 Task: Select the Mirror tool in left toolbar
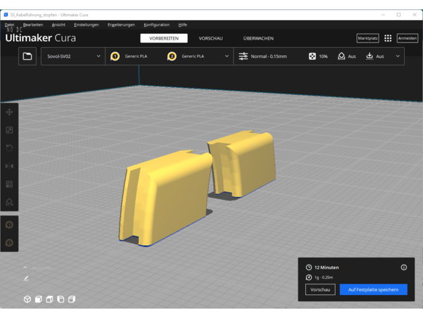pos(9,166)
